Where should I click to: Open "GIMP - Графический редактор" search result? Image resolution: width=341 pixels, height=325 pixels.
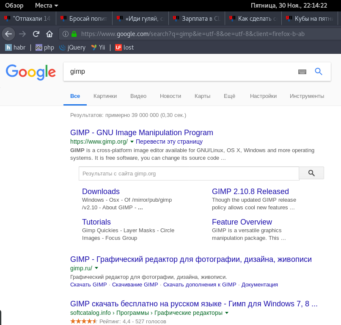tap(191, 259)
